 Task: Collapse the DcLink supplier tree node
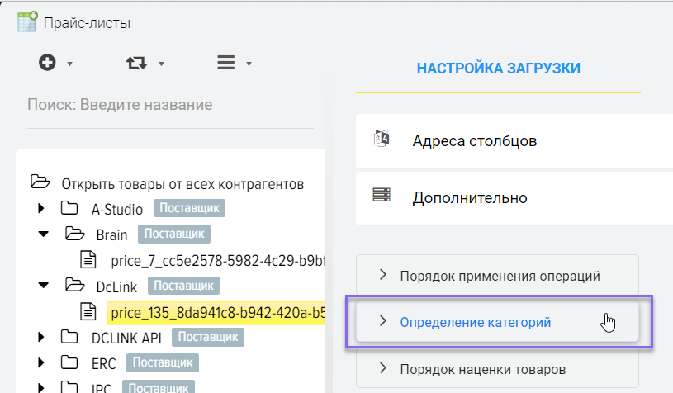43,286
